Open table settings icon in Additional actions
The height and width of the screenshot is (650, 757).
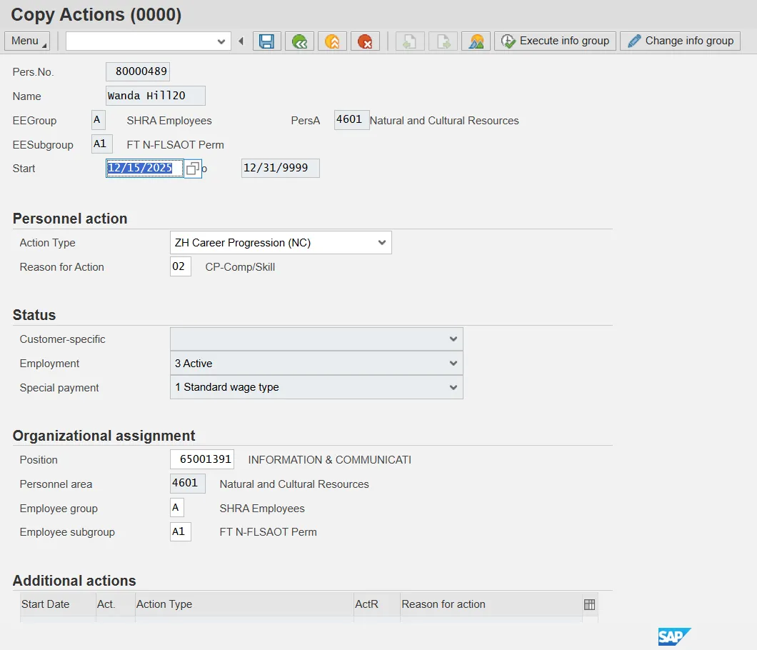coord(589,604)
